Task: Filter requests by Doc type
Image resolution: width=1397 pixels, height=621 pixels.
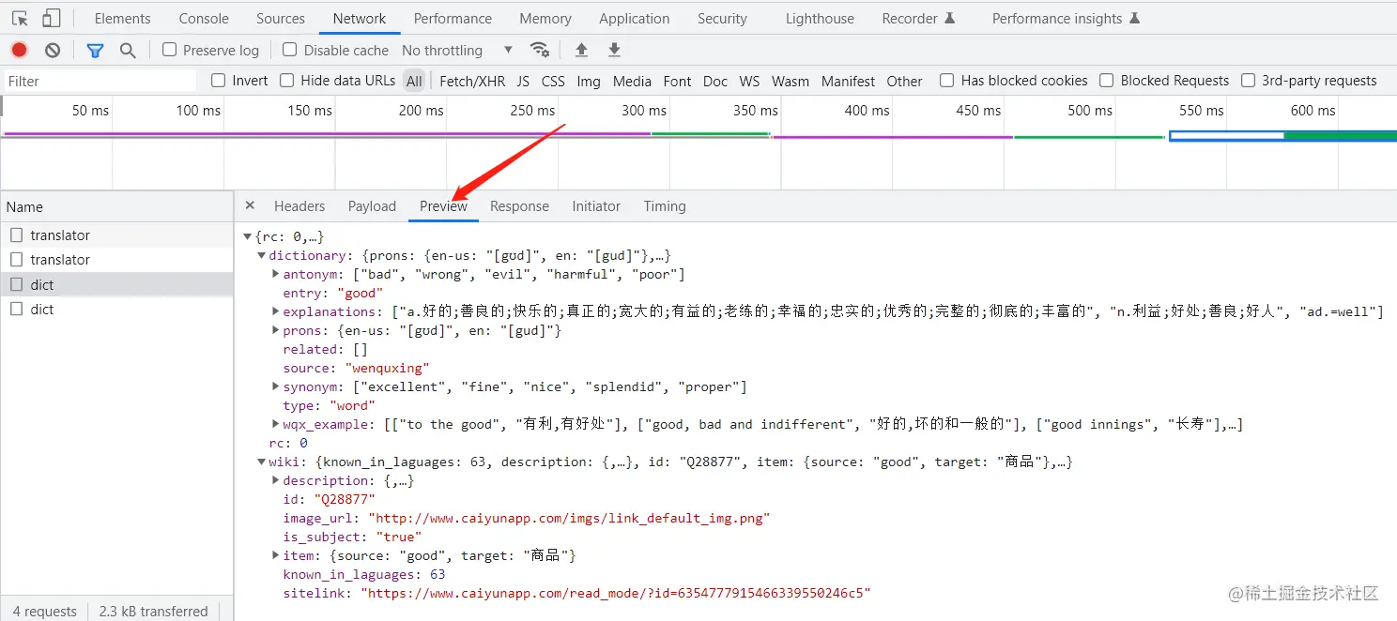Action: [x=715, y=82]
